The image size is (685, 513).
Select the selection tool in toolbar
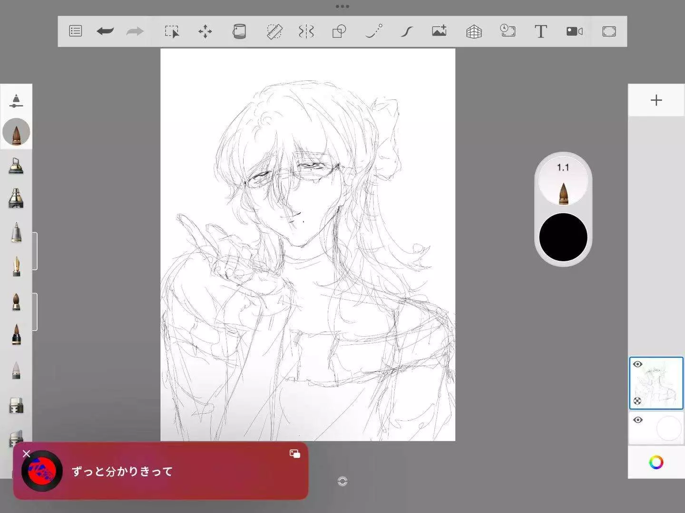(x=172, y=32)
